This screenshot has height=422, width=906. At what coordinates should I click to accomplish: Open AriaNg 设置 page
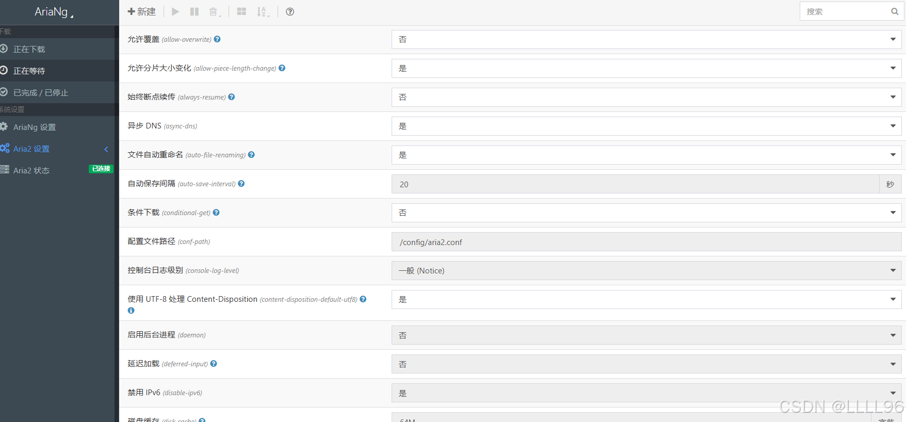pyautogui.click(x=57, y=127)
